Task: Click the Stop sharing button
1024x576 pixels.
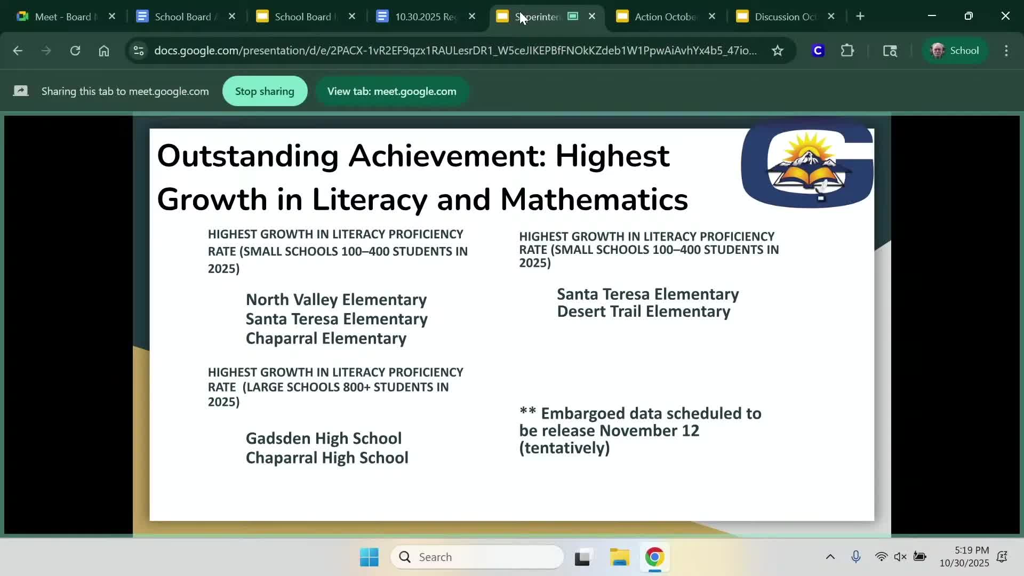Action: coord(265,91)
